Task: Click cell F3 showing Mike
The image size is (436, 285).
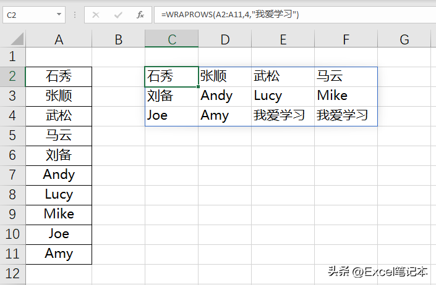Action: coord(346,96)
